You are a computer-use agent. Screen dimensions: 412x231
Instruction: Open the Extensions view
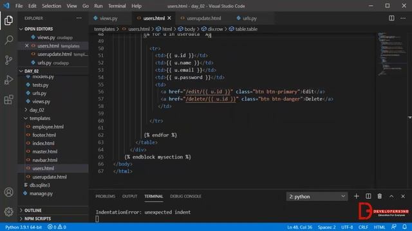pyautogui.click(x=8, y=100)
